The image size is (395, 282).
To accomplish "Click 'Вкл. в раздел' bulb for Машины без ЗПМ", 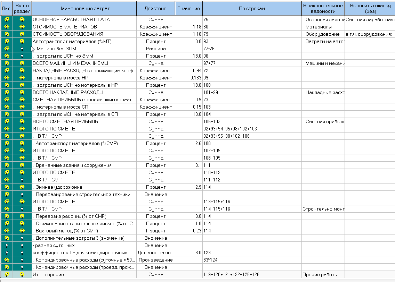I will click(x=22, y=49).
